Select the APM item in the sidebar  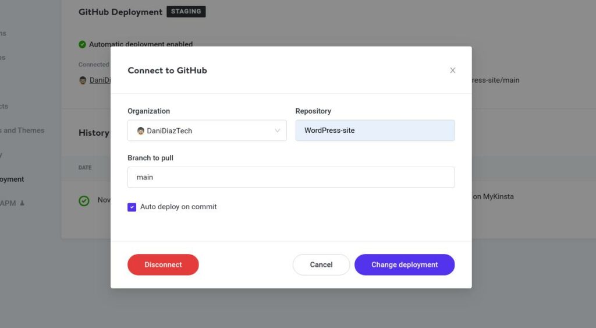point(8,203)
